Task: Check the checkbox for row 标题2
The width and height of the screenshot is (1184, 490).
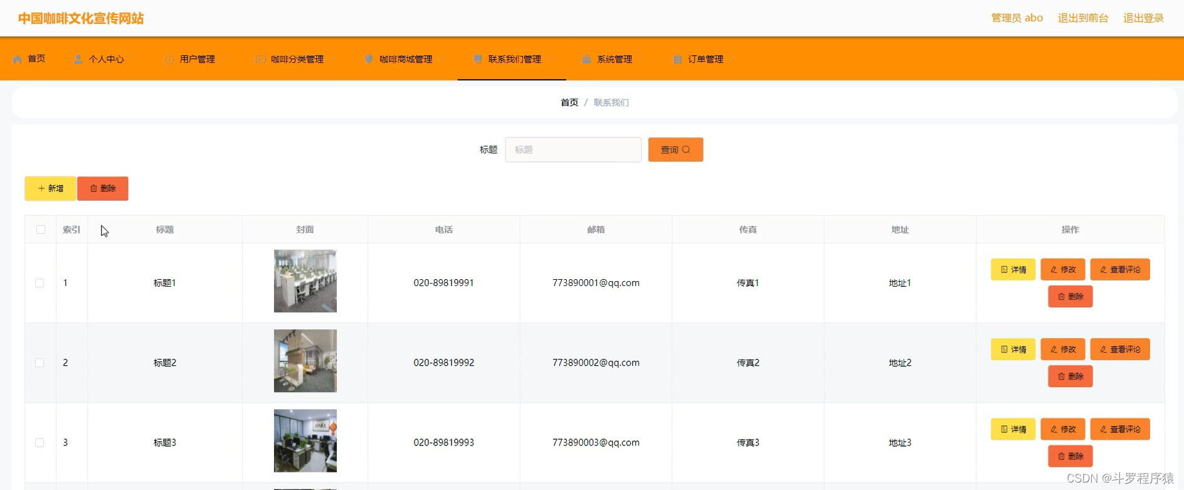Action: (x=40, y=363)
